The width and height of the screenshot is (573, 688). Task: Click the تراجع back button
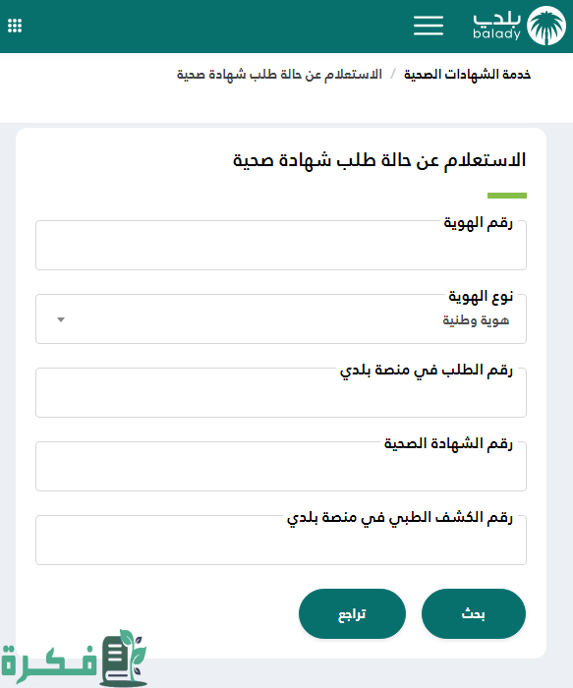(x=352, y=613)
